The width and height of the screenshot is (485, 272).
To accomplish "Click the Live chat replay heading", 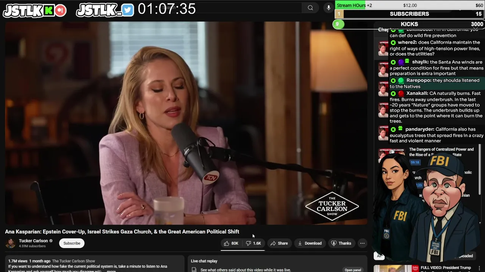I will [x=204, y=261].
